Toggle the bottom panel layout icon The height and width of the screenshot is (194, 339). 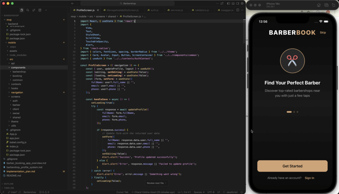coord(233,3)
